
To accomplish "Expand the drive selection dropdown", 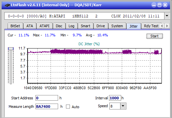I will pyautogui.click(x=167, y=16).
